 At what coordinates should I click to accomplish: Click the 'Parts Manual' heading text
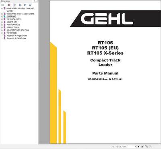(x=105, y=73)
